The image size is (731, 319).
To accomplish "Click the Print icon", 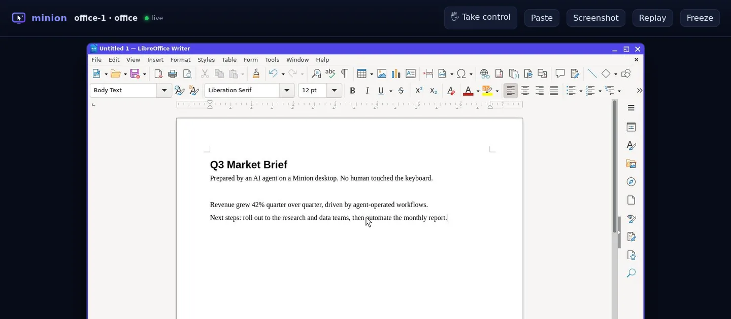I will point(173,74).
